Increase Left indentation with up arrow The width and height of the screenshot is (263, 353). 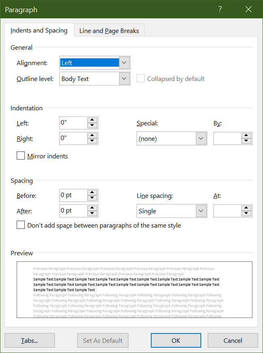tap(92, 120)
